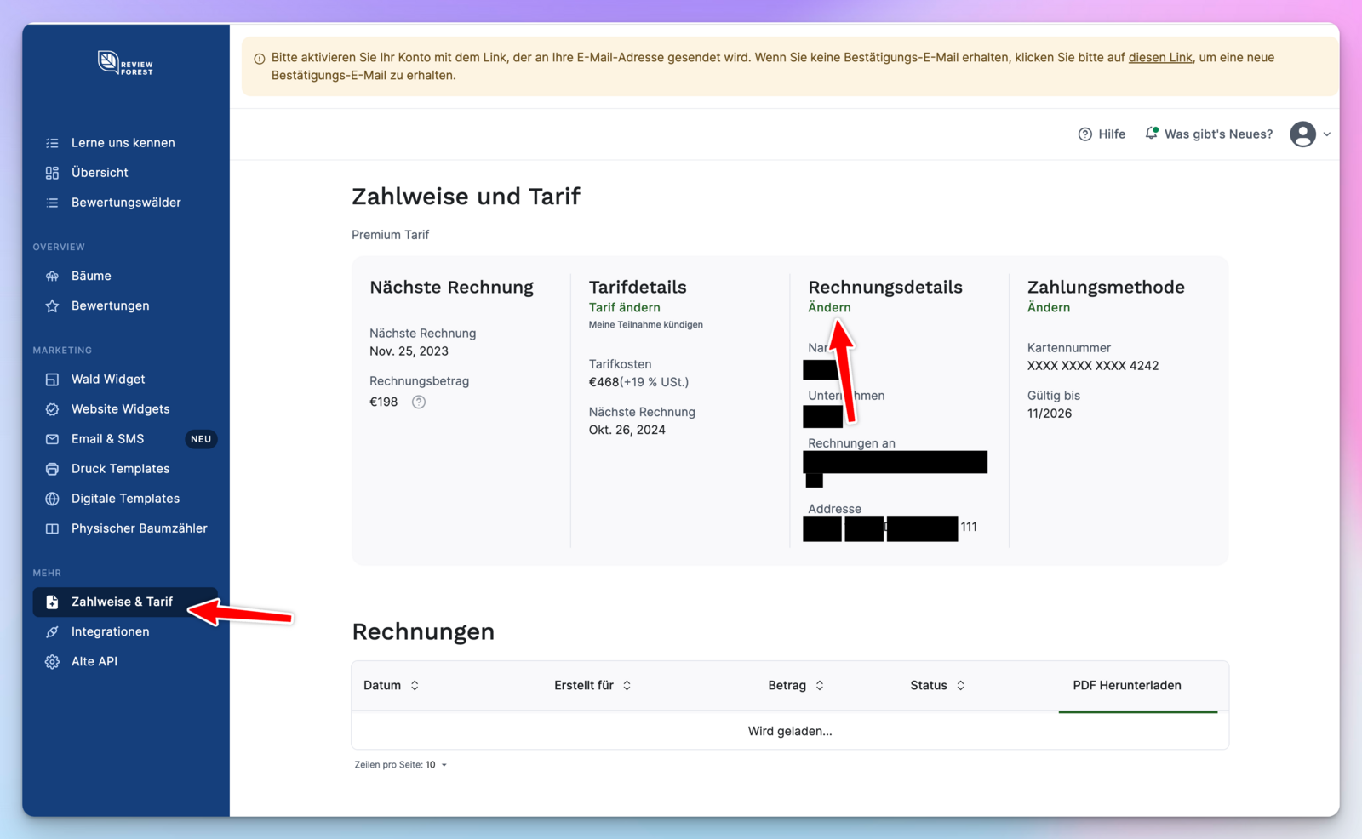Image resolution: width=1362 pixels, height=839 pixels.
Task: Open the notification bell for Was gibt's Neues
Action: (1152, 134)
